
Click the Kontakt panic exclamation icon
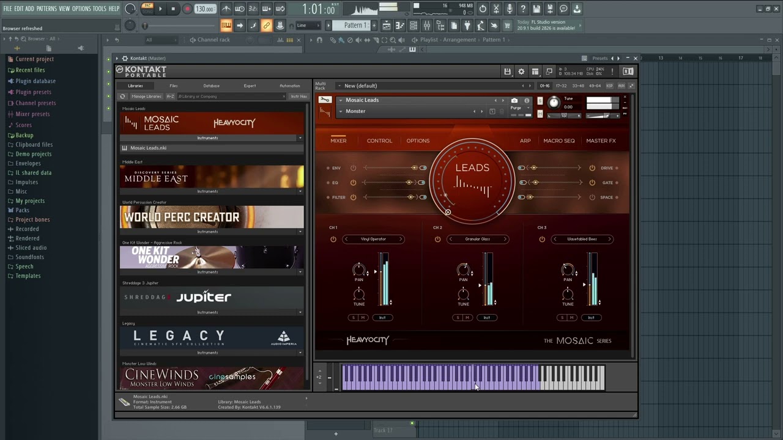point(612,71)
